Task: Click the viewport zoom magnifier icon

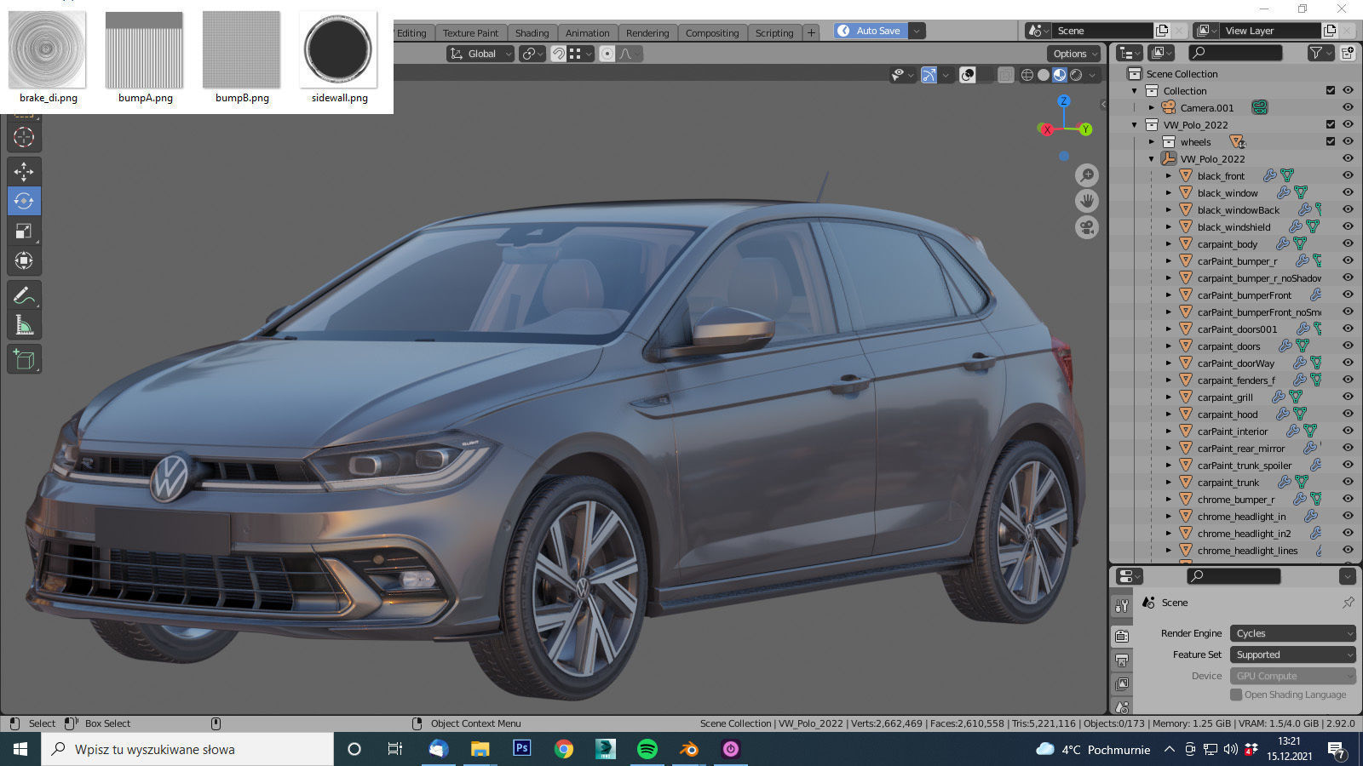Action: tap(1086, 175)
